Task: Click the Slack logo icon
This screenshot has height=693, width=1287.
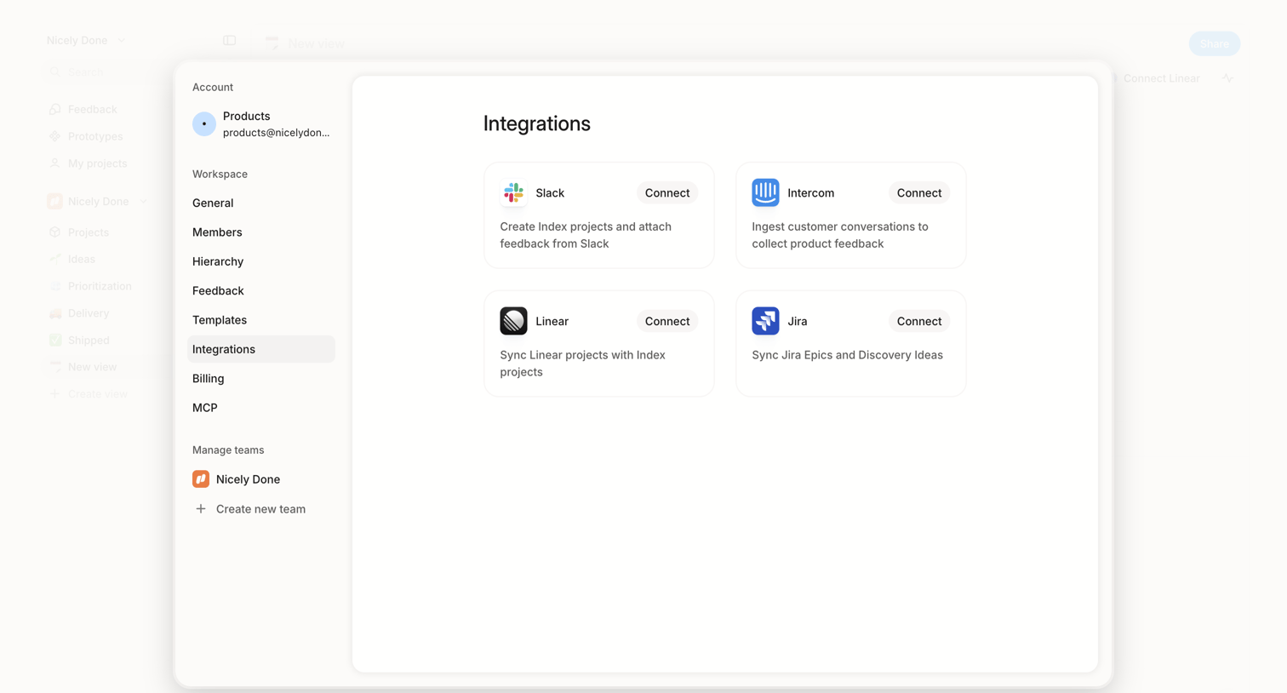Action: click(513, 192)
